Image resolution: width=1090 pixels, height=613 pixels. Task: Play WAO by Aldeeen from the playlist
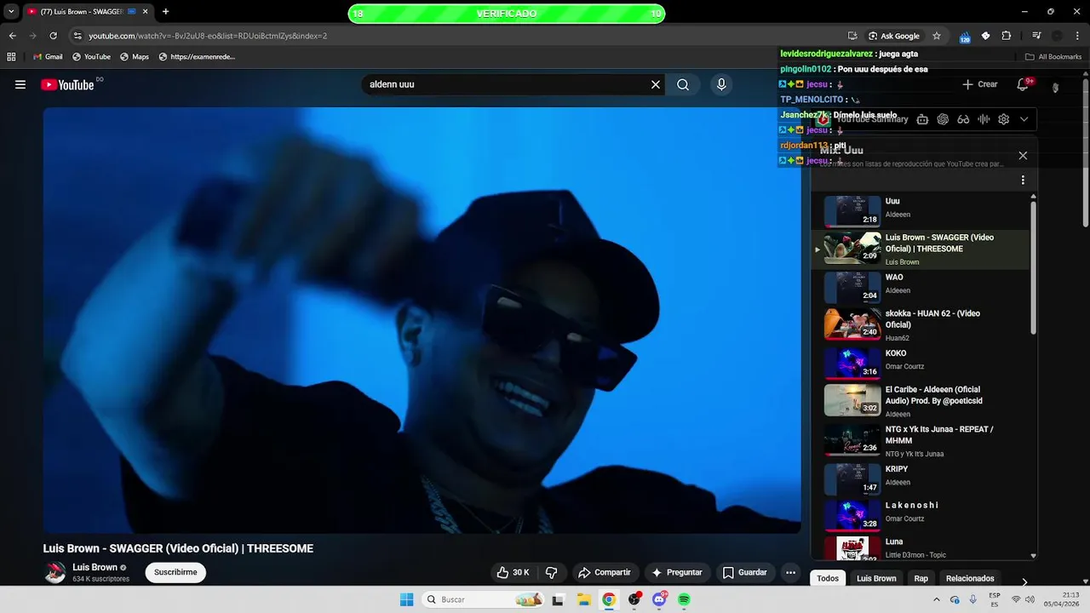921,287
